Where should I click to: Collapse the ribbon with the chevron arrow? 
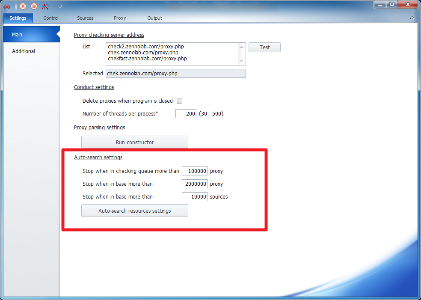point(412,18)
